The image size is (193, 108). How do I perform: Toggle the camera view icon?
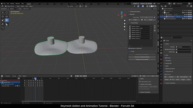125,27
